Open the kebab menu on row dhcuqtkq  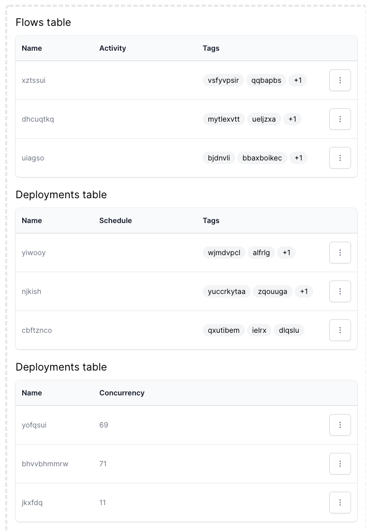[340, 119]
